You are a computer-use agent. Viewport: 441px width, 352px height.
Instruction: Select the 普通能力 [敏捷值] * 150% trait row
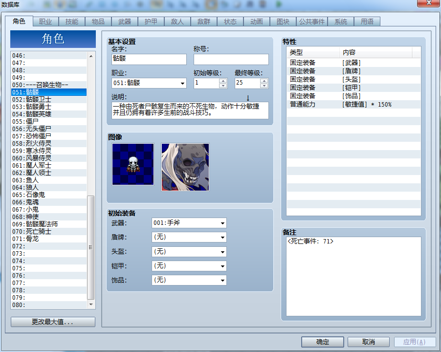[353, 104]
